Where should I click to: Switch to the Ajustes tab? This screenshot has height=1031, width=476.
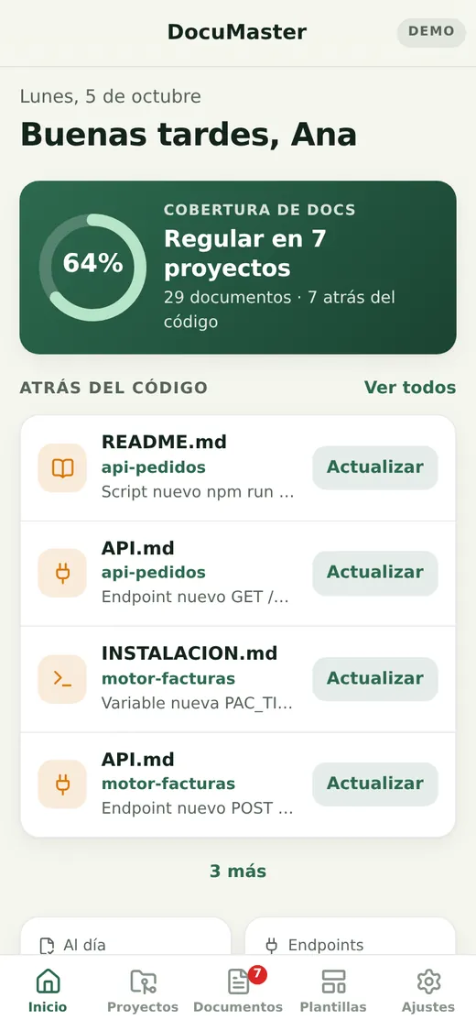click(428, 992)
